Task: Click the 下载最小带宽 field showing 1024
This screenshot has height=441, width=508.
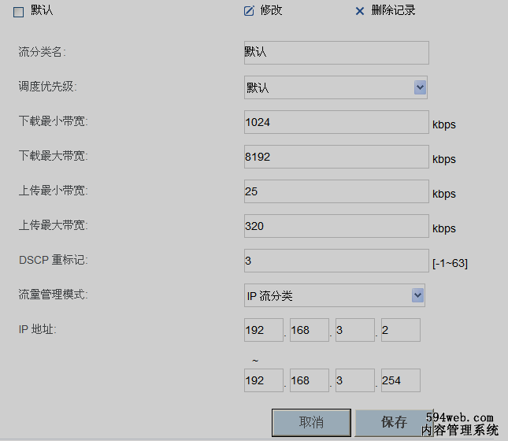Action: pos(336,122)
